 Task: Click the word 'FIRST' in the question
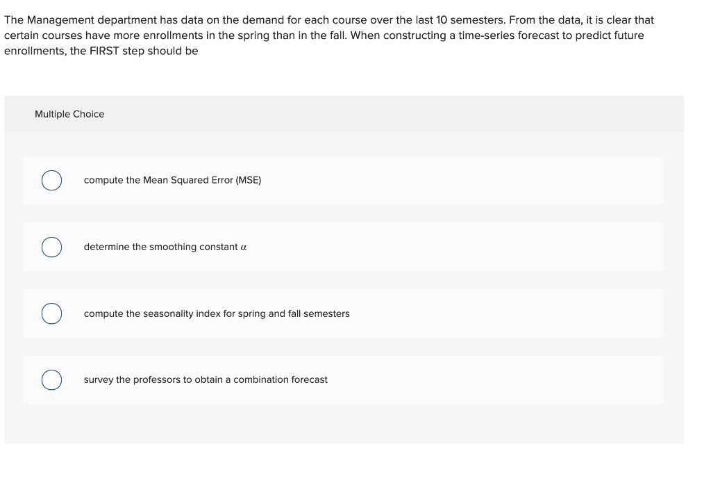(105, 51)
